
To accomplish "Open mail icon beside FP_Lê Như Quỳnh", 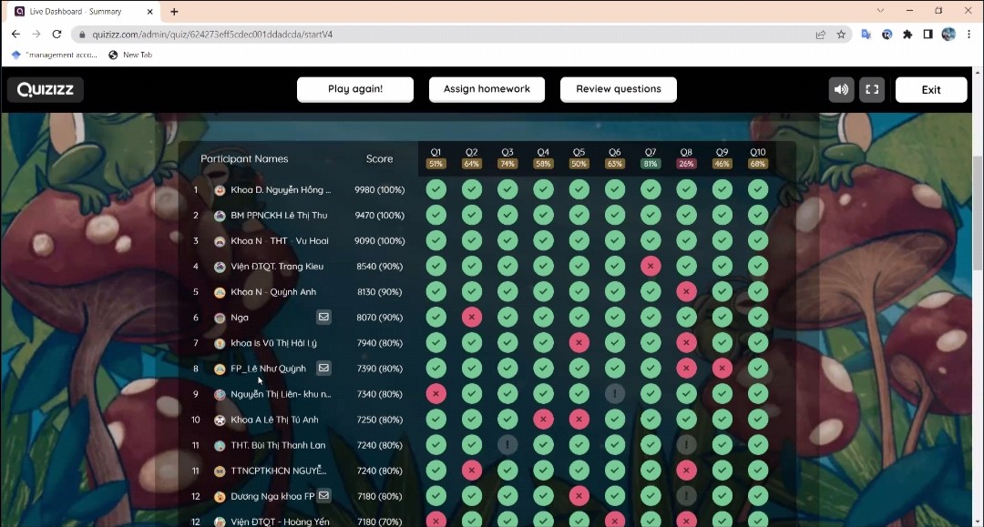I will coord(323,369).
